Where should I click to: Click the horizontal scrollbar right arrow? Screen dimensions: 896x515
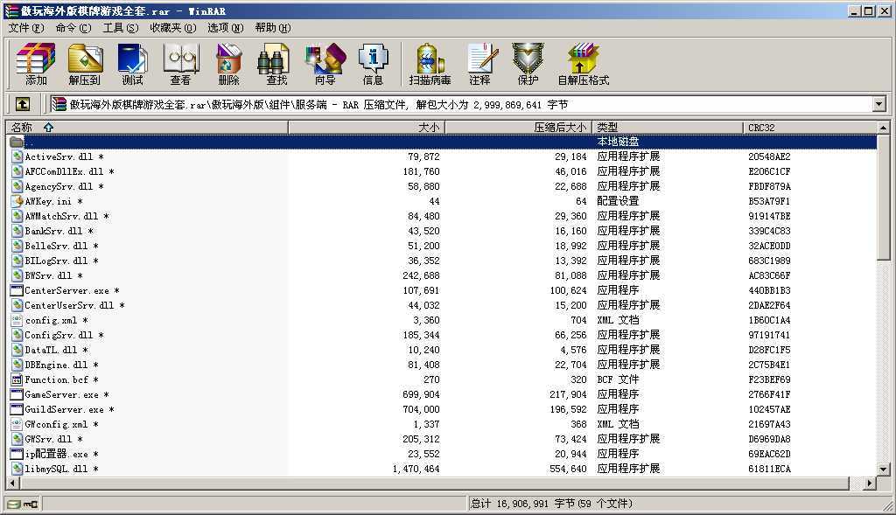(x=869, y=483)
